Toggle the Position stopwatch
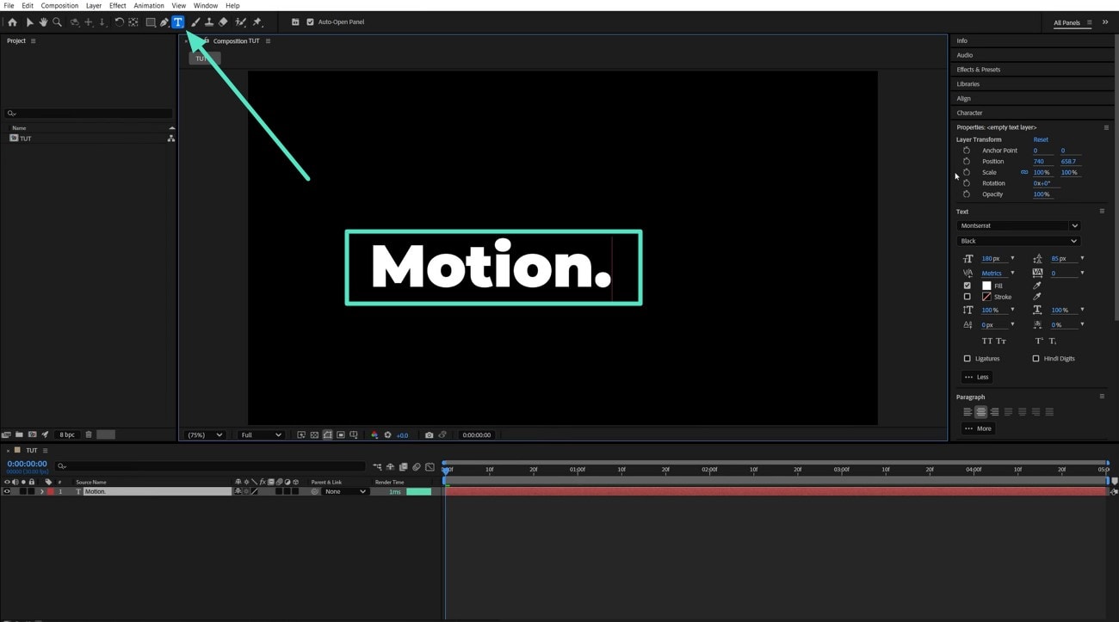 coord(967,162)
